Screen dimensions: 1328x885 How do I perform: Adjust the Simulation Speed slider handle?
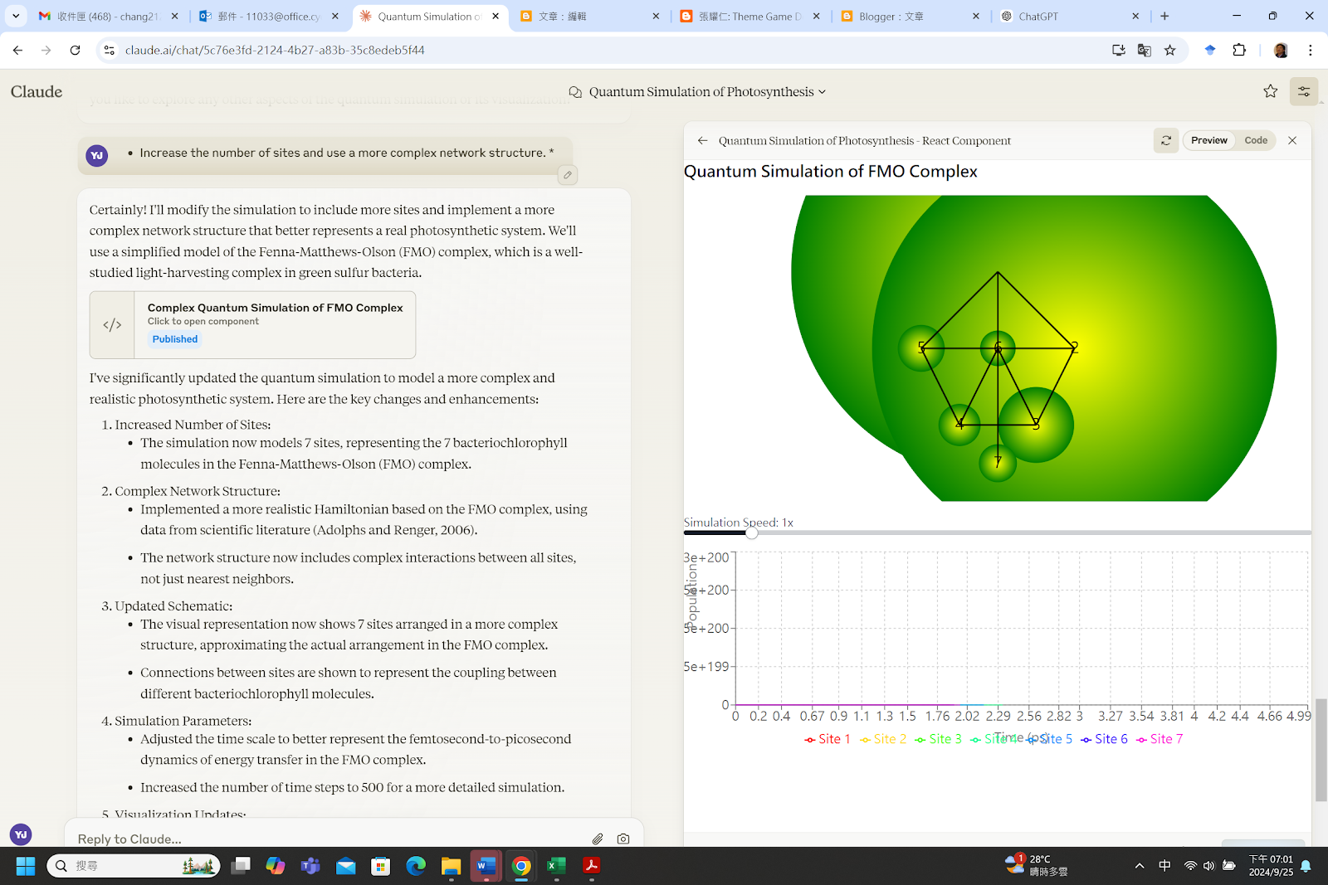pos(751,532)
